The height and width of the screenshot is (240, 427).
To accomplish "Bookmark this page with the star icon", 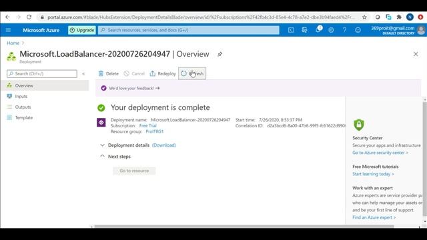I will pos(364,17).
